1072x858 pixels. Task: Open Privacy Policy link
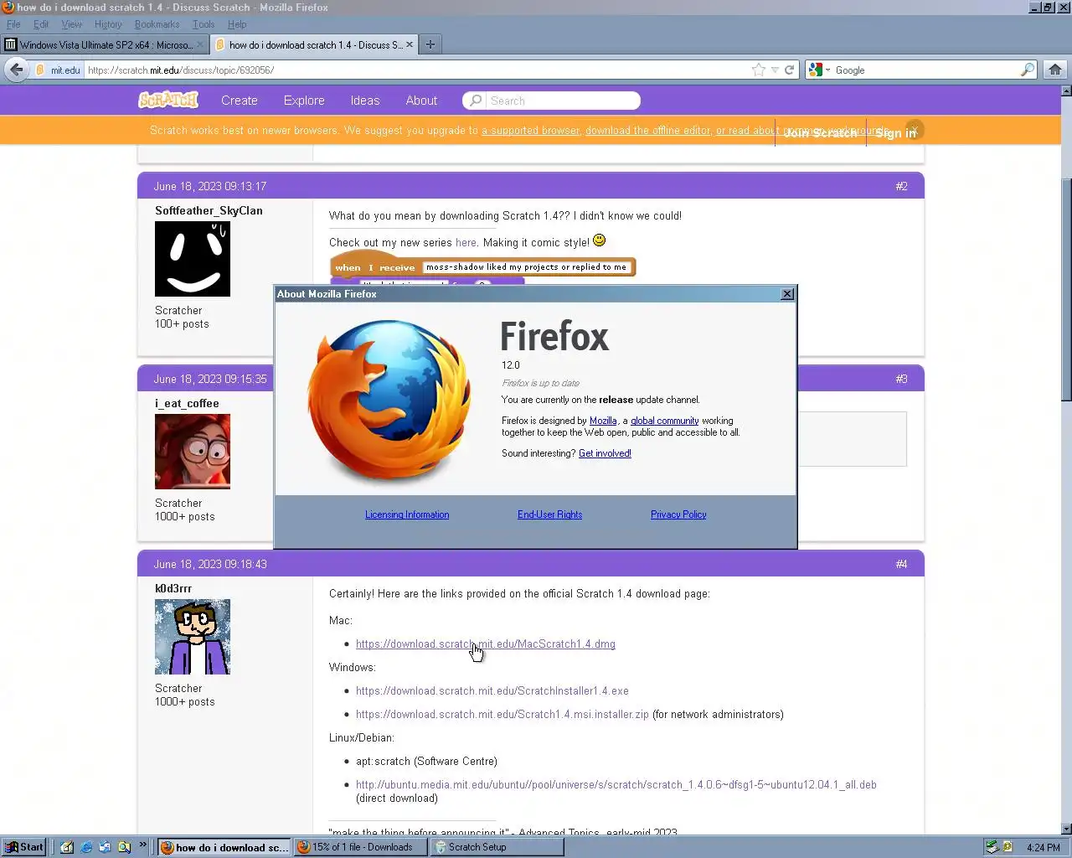click(x=678, y=514)
